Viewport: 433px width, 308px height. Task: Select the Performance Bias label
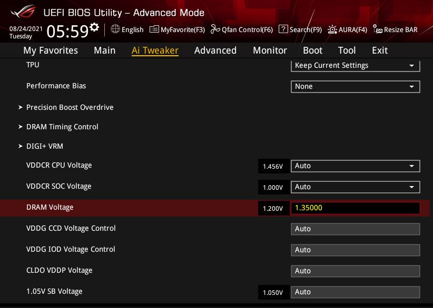(x=56, y=86)
